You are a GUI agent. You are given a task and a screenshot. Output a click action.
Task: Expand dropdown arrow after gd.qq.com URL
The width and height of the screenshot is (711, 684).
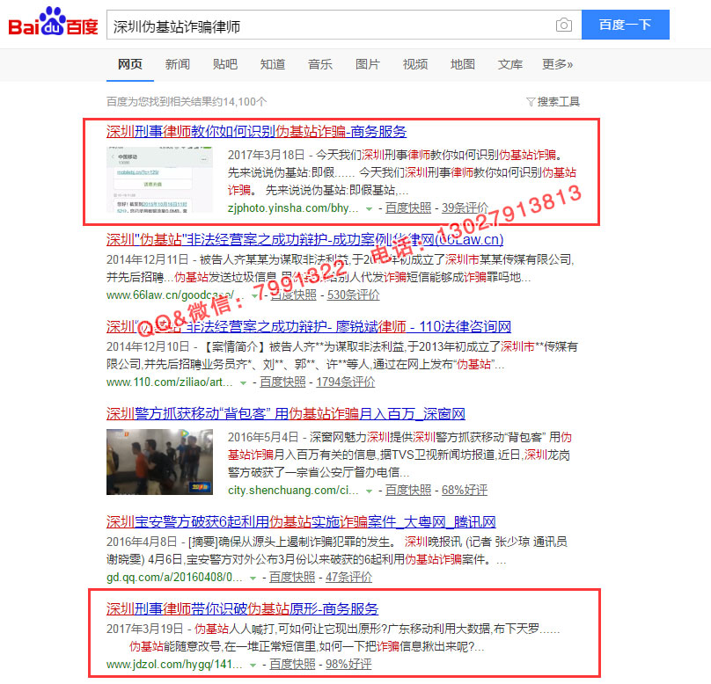coord(253,578)
